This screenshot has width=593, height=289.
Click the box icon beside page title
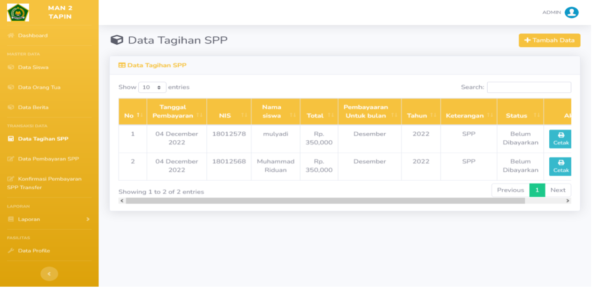tap(117, 40)
